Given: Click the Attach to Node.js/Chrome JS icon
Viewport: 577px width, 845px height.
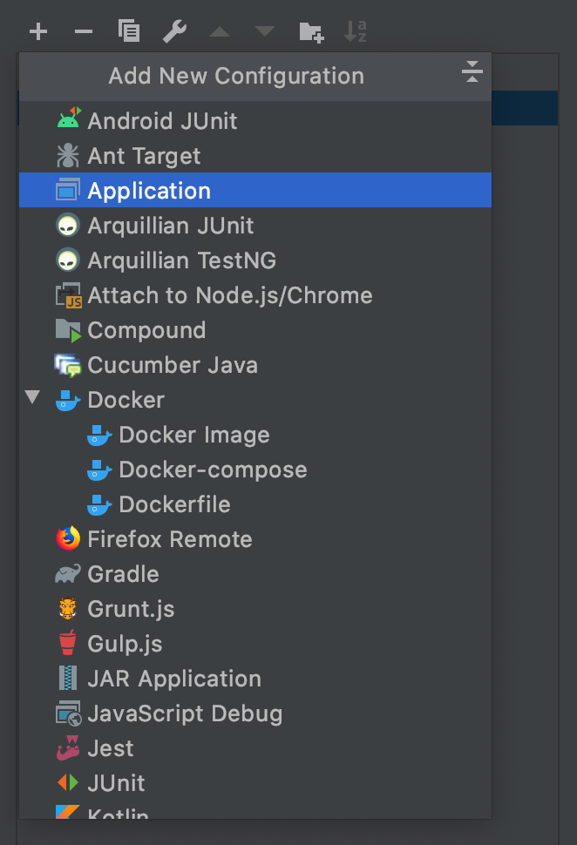Looking at the screenshot, I should (69, 295).
